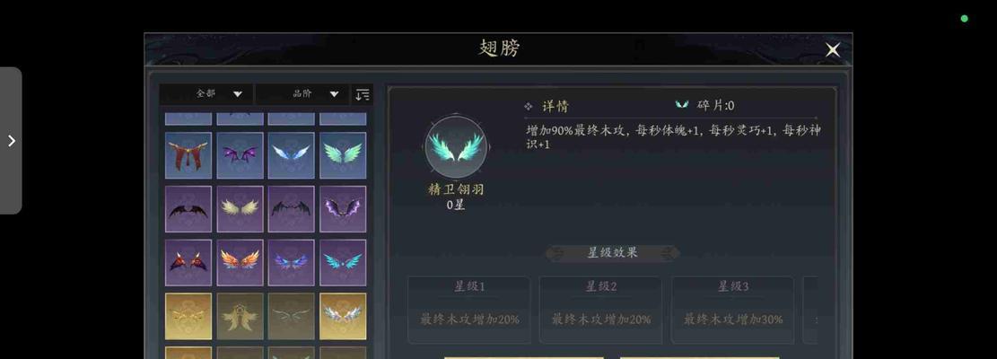Click the 详情 details heading
The height and width of the screenshot is (359, 997).
point(555,106)
